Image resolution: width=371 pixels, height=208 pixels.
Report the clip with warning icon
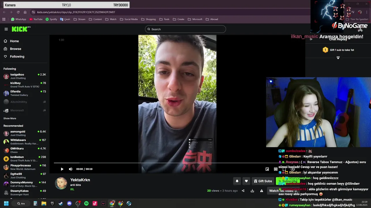(261, 191)
